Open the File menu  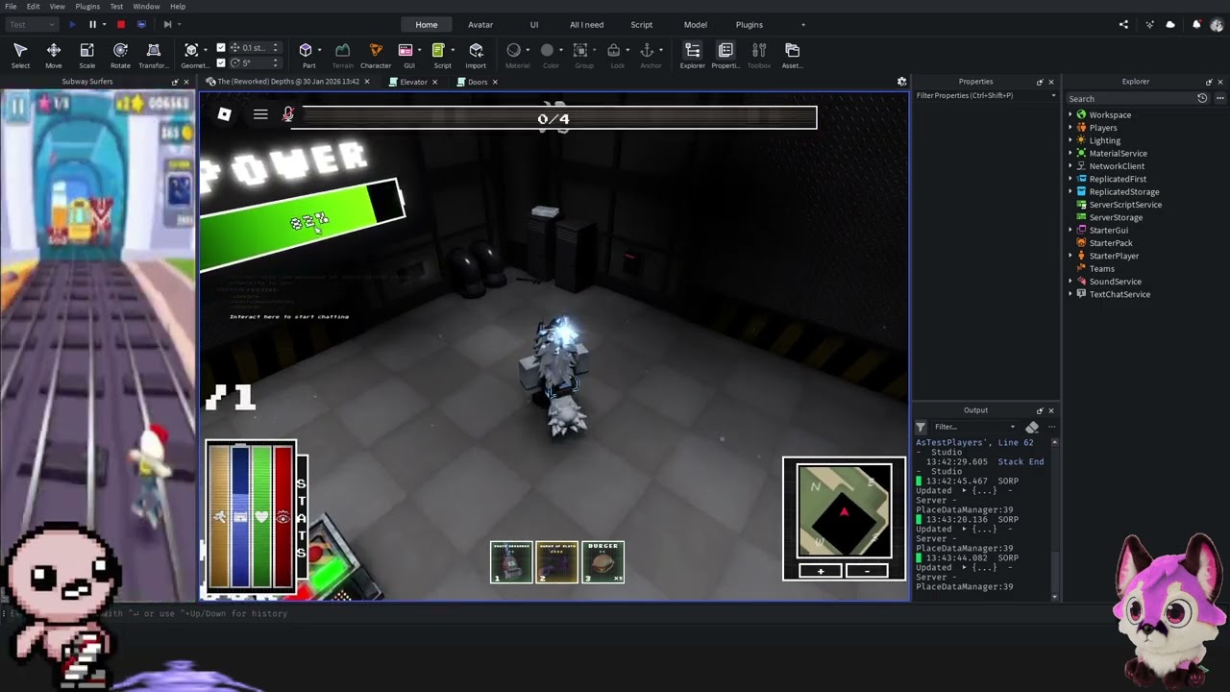(11, 7)
